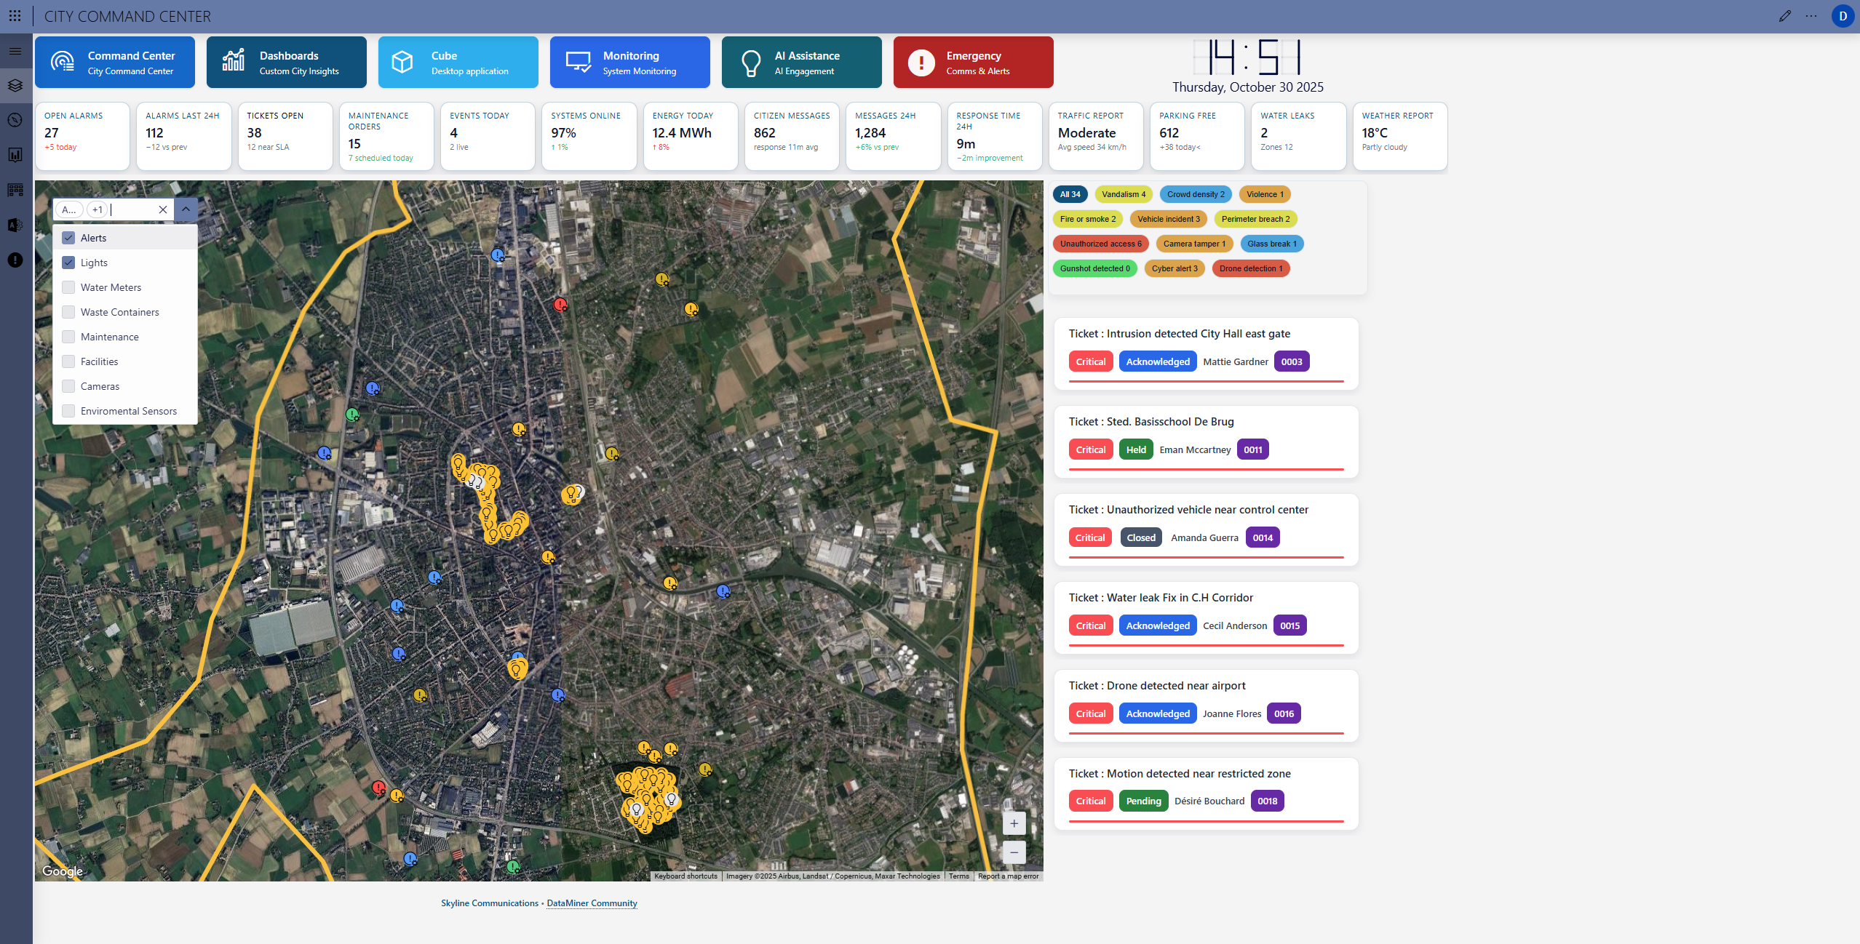This screenshot has width=1860, height=944.
Task: Expand the +1 selected layers chip
Action: coord(98,209)
